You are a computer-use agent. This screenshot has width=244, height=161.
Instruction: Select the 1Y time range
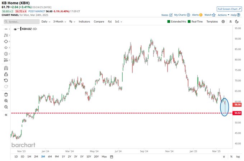pyautogui.click(x=63, y=157)
